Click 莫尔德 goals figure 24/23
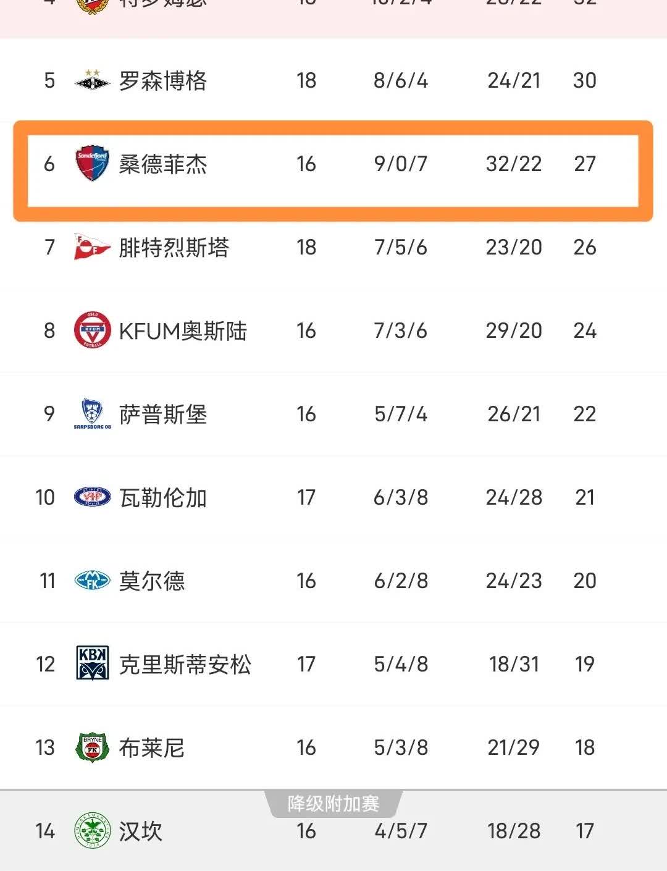The height and width of the screenshot is (871, 667). [514, 581]
